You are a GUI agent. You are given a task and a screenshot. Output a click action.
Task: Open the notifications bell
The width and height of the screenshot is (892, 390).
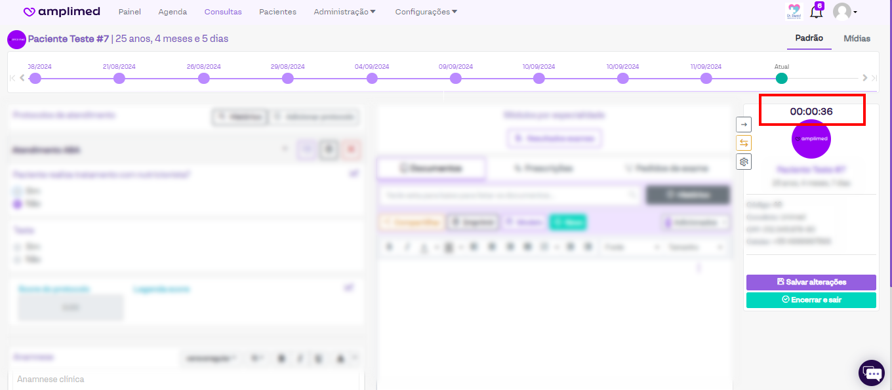[x=816, y=12]
